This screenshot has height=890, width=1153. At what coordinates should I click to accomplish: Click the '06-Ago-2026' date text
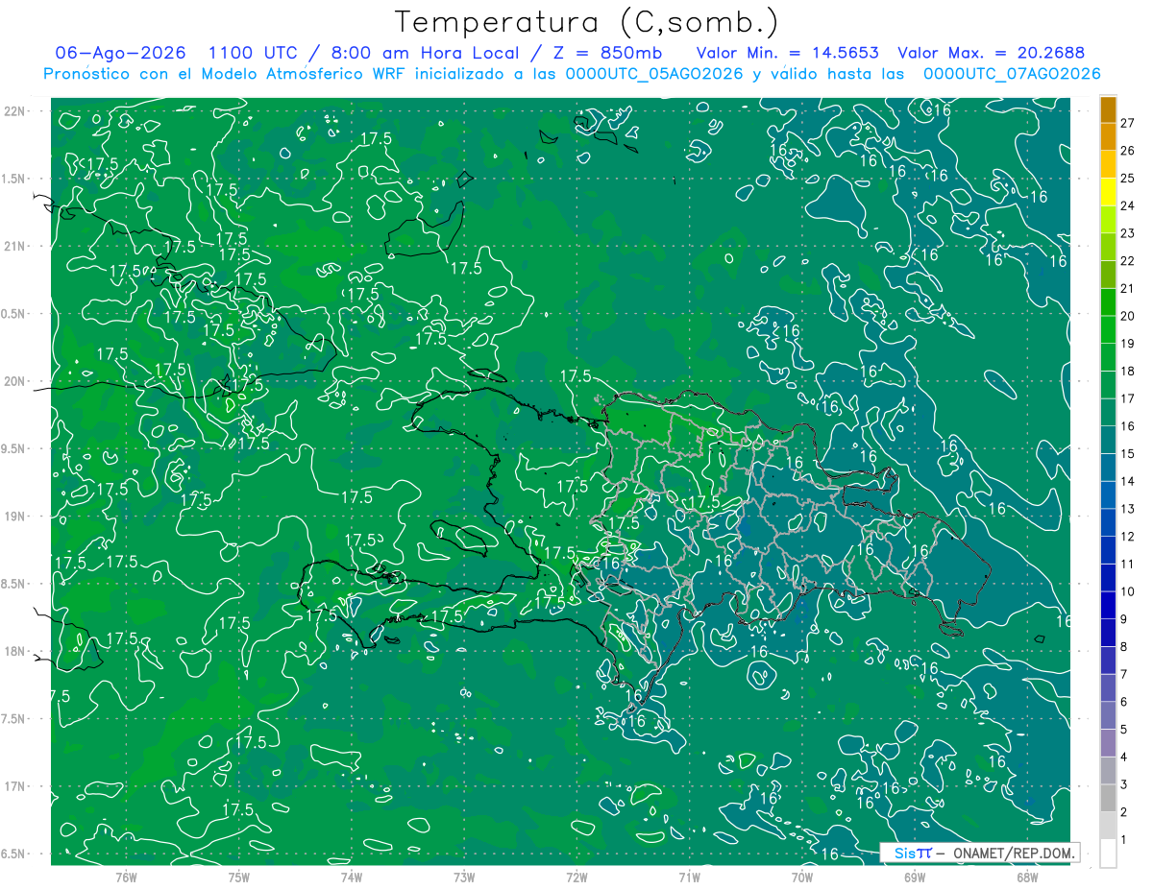pos(120,53)
